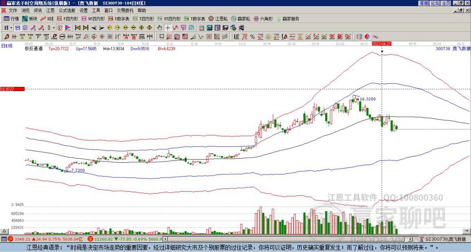Screen dimensions: 471x252
Task: Open the T数字表 number table
Action: (x=195, y=18)
